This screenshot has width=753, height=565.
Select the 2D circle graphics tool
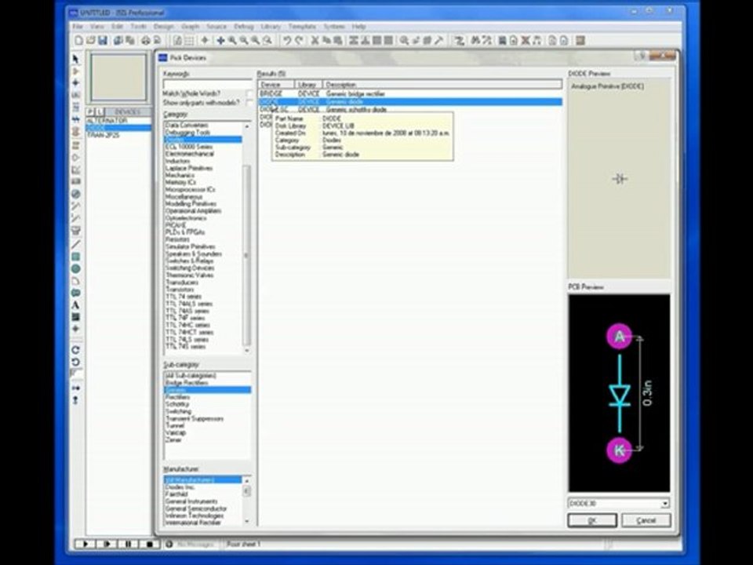[x=75, y=269]
